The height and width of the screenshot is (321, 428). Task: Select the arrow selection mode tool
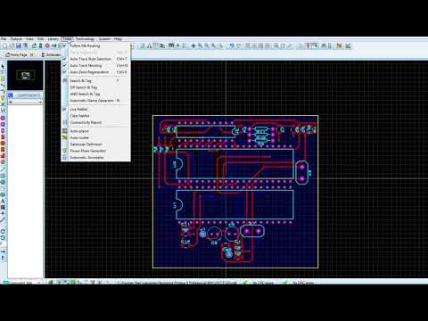(x=3, y=67)
